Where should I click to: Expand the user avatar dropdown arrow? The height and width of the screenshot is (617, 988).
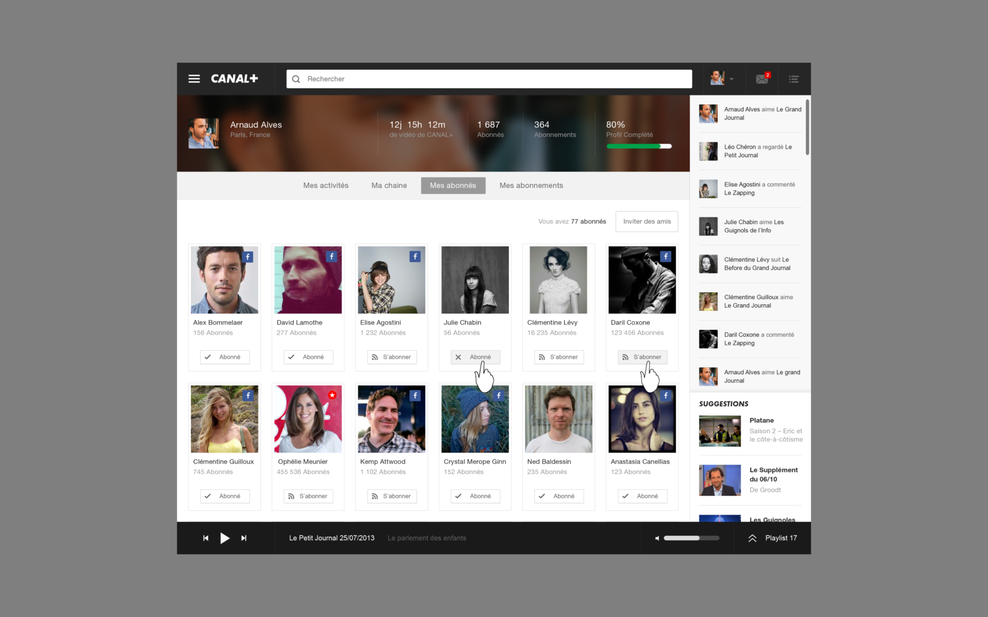(731, 79)
